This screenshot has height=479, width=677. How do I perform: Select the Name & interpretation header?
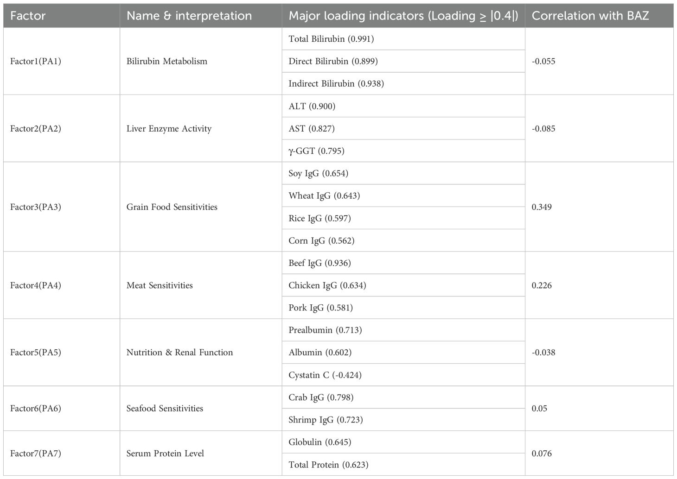click(x=189, y=16)
